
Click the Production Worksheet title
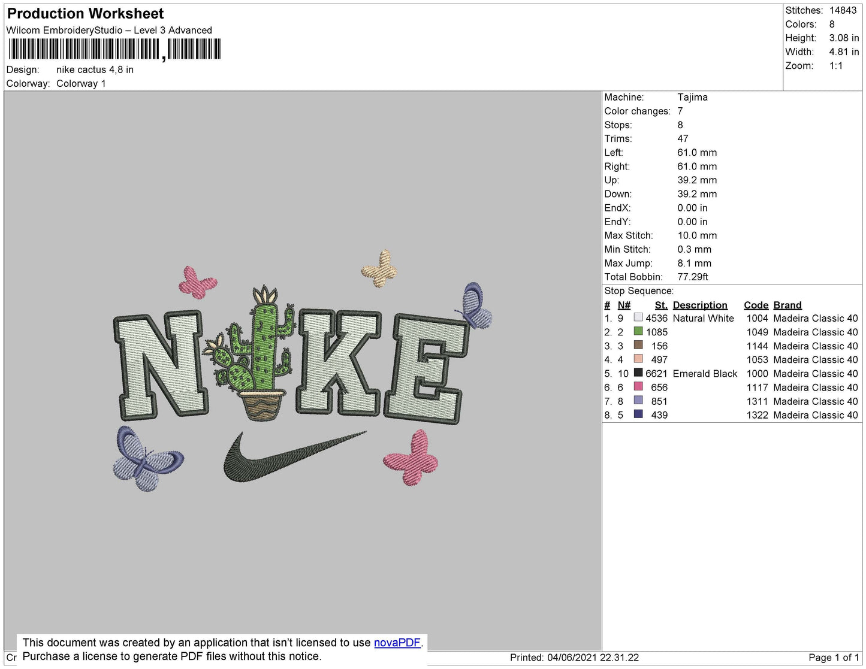pos(85,13)
